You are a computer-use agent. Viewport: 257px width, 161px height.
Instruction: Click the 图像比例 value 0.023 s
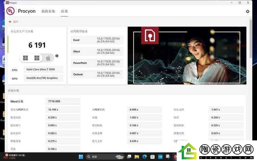(x=226, y=133)
